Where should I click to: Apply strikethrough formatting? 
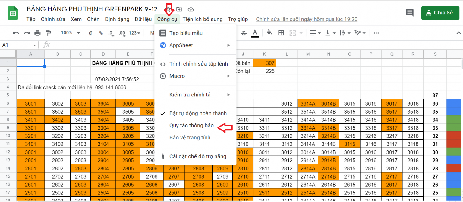tap(244, 33)
